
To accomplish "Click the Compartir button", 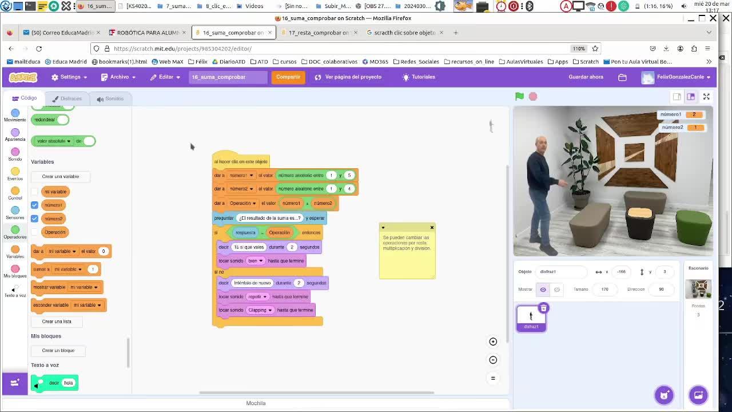I will coord(288,77).
